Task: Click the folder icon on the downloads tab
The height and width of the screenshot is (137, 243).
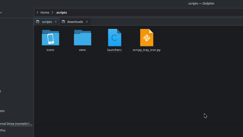Action: [x=63, y=21]
